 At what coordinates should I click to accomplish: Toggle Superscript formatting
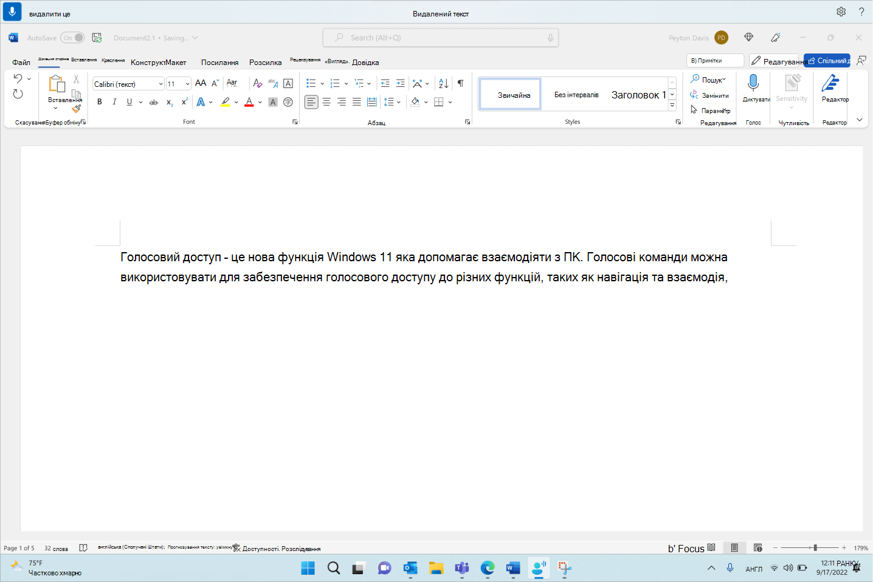(x=185, y=102)
